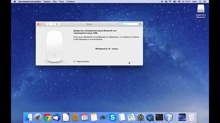Click the Wi-Fi status icon

click(x=170, y=1)
